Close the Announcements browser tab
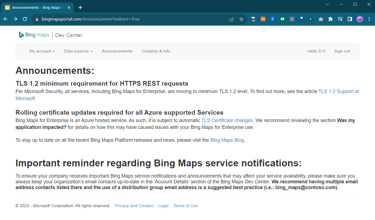 tap(69, 7)
